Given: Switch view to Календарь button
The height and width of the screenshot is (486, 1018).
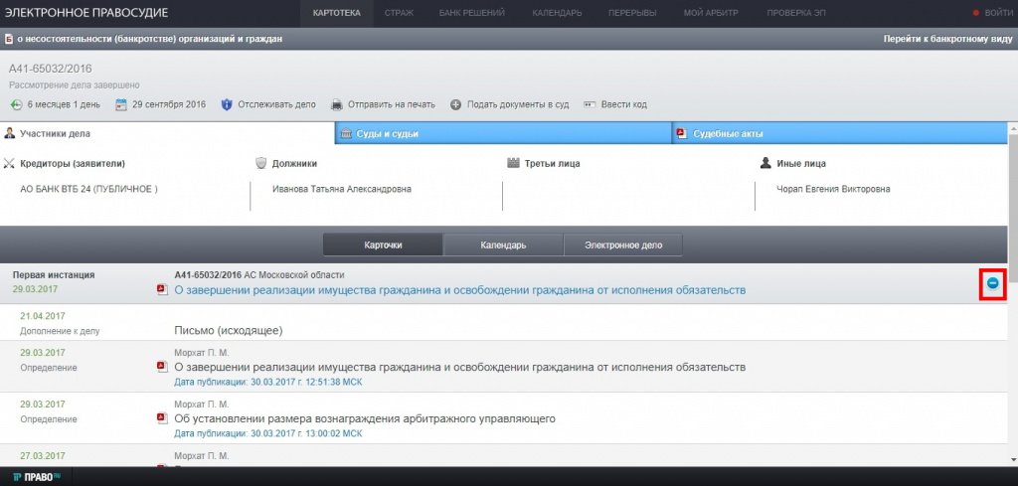Looking at the screenshot, I should [x=503, y=245].
